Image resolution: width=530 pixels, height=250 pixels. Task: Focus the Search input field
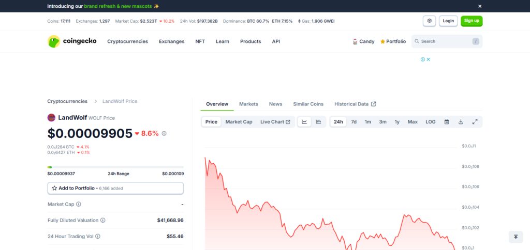[x=447, y=41]
